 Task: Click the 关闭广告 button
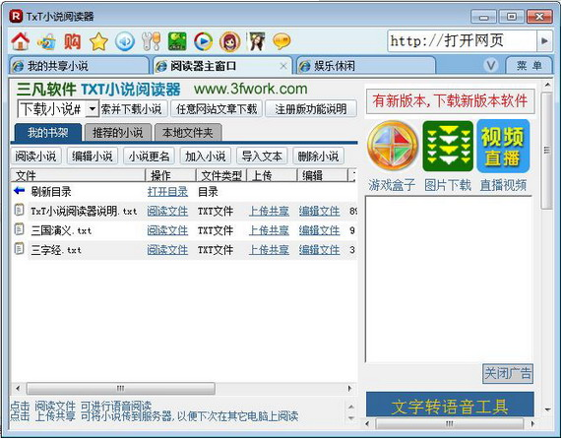(x=508, y=373)
